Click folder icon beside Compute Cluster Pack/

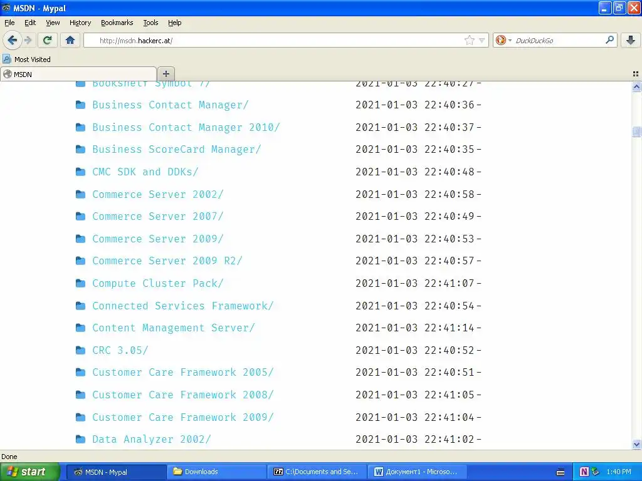point(81,284)
